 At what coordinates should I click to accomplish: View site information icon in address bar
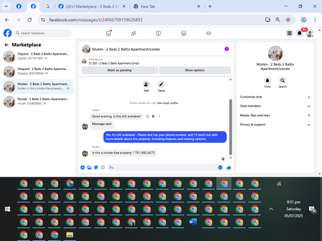click(43, 20)
